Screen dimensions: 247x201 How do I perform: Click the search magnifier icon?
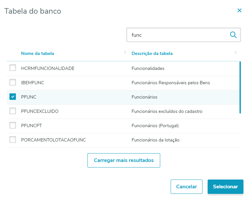point(233,35)
